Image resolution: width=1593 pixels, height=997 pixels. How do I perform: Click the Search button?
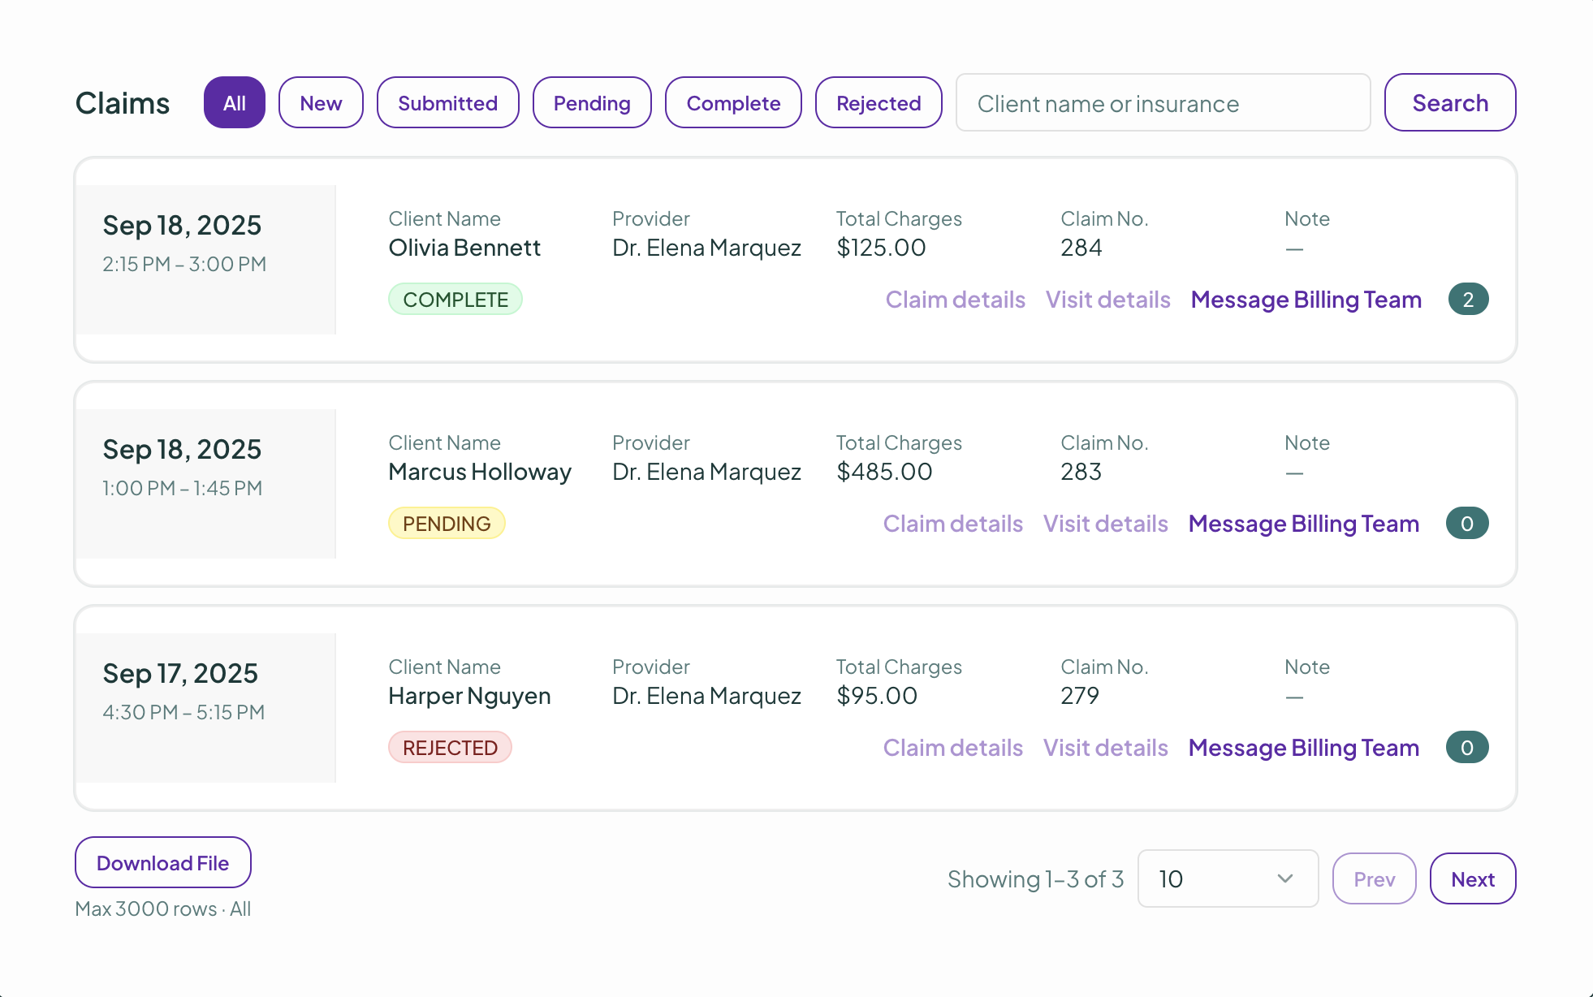1450,102
